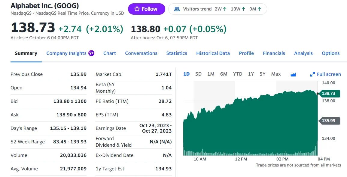347x177 pixels.
Task: Click the full screen expand arrows icon
Action: pos(312,74)
